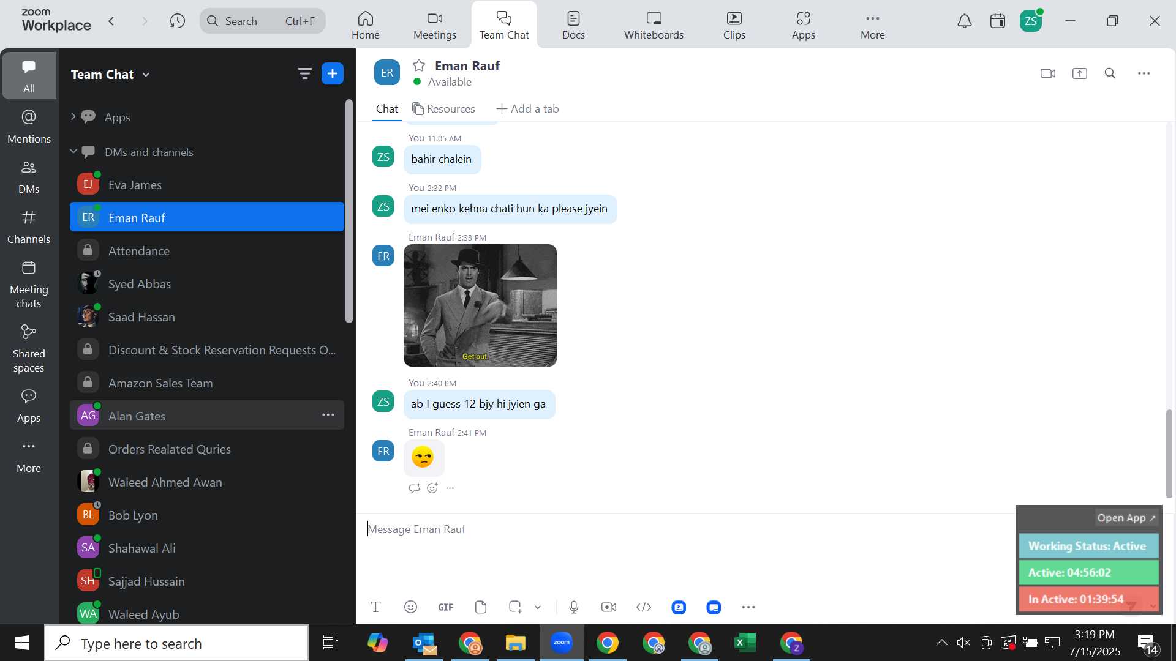The height and width of the screenshot is (661, 1176).
Task: Click the screenshot capture icon
Action: pos(515,607)
